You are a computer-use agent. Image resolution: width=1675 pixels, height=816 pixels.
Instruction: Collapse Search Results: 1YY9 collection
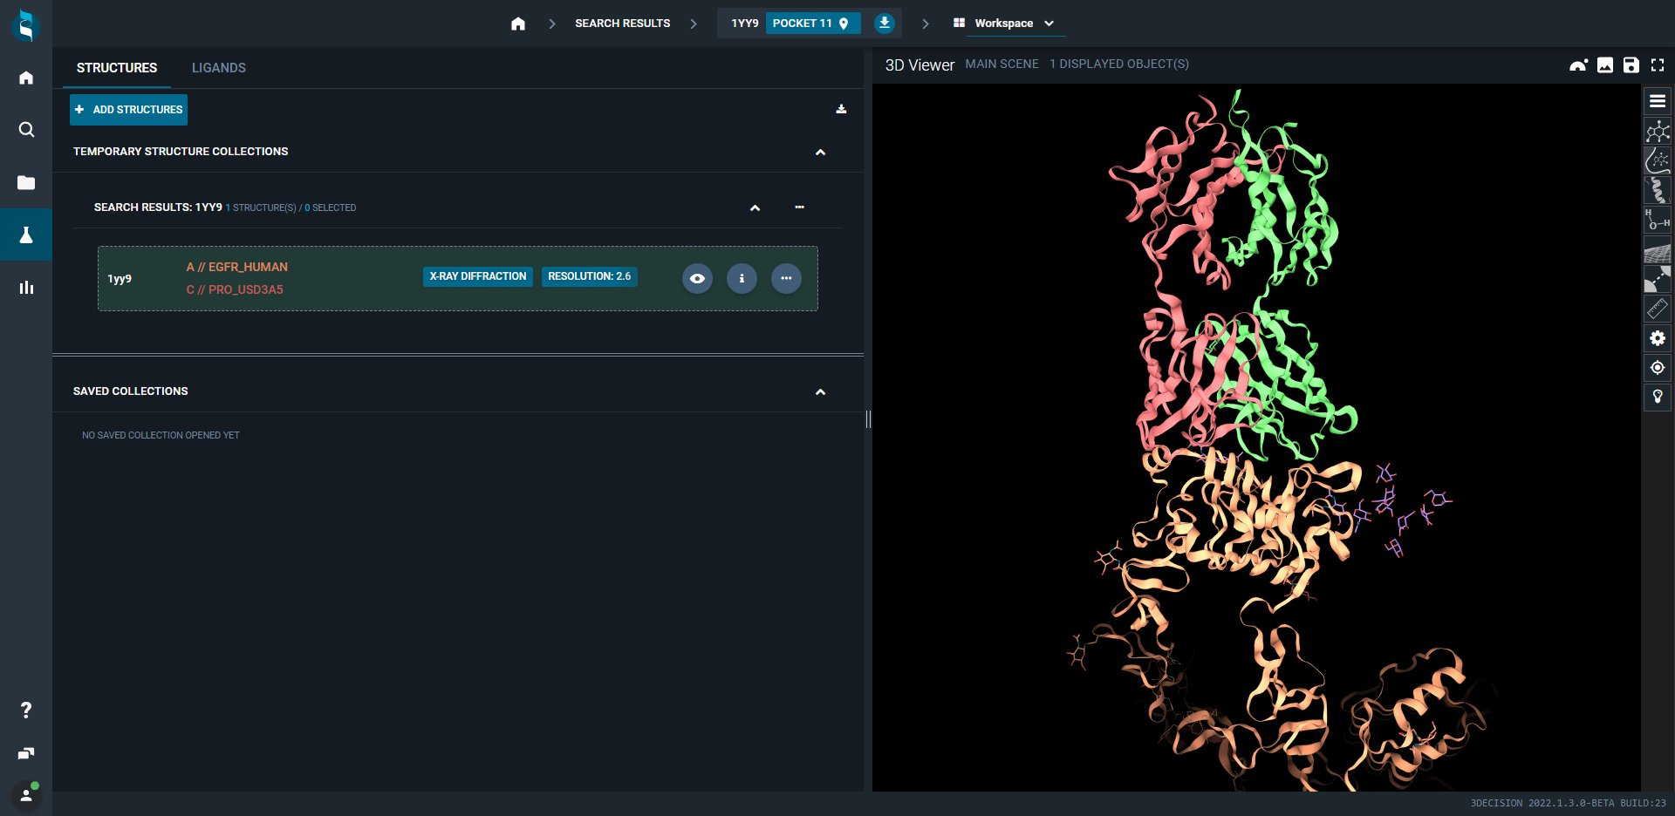pos(755,208)
